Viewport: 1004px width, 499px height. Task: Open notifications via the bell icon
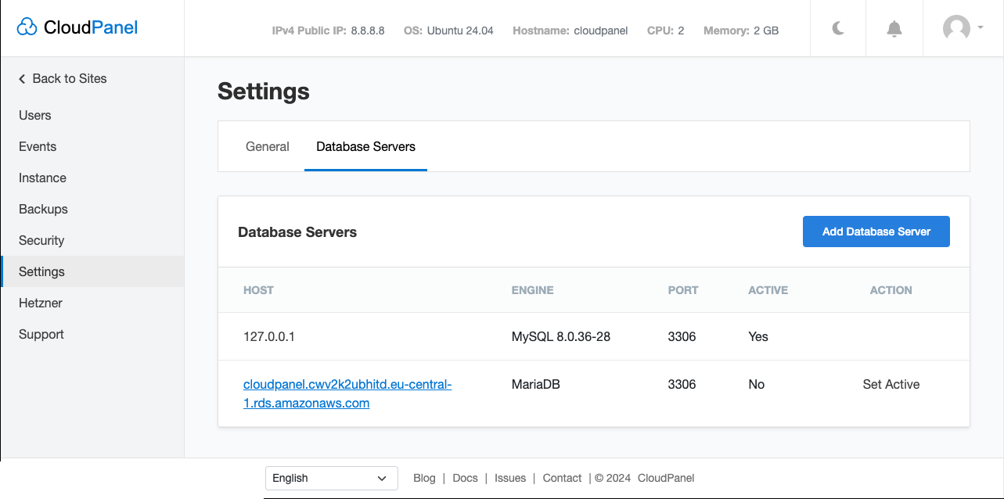(893, 29)
